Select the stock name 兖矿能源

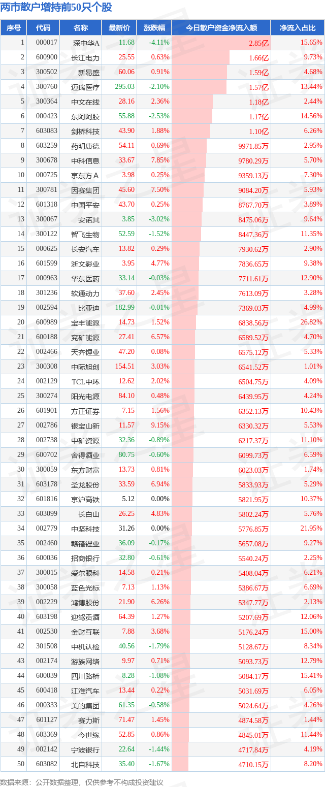[x=86, y=337]
